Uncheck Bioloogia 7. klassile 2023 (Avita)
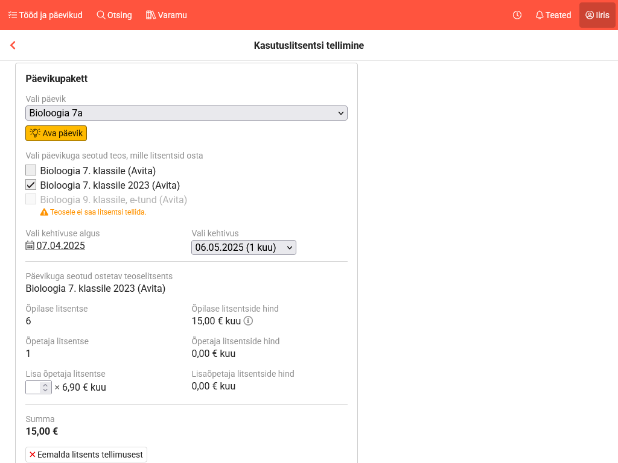Screen dimensions: 618x463 tap(31, 185)
